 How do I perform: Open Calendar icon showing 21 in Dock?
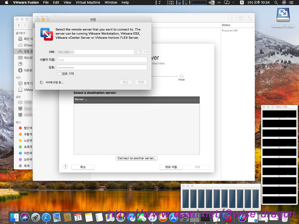click(x=78, y=218)
